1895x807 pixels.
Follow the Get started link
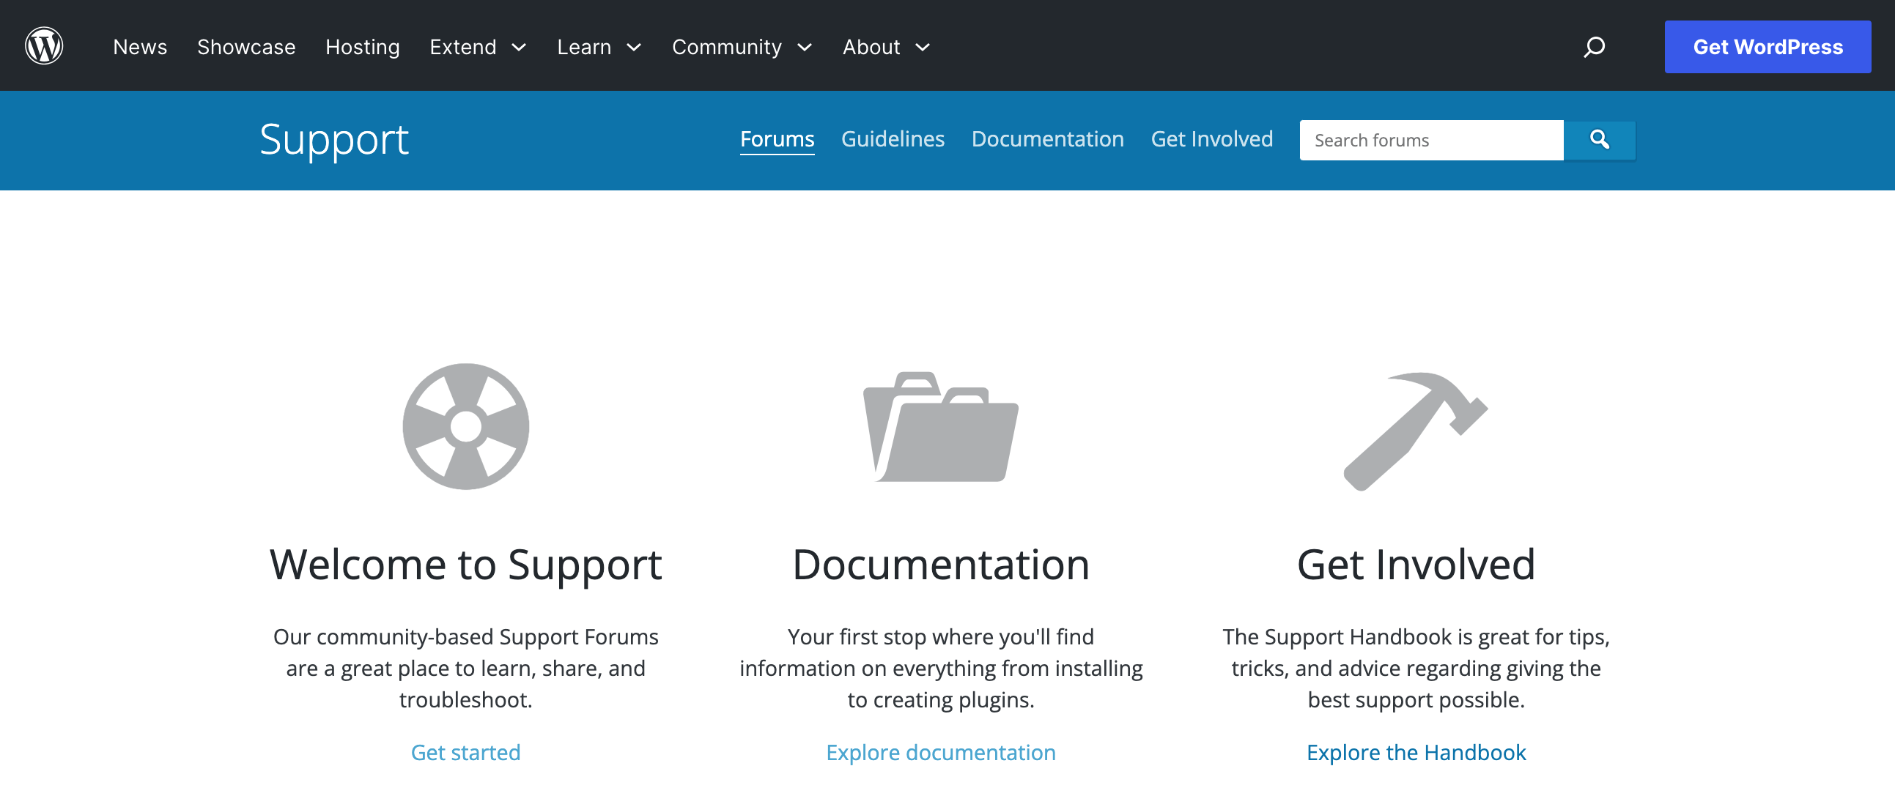point(465,752)
